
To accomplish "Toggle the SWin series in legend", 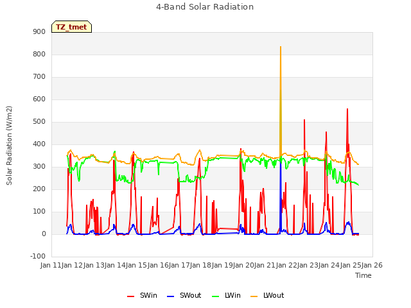I will pyautogui.click(x=142, y=295).
